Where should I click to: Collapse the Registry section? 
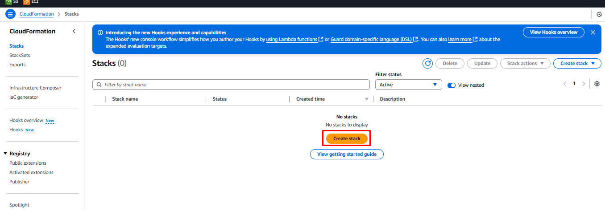5,154
